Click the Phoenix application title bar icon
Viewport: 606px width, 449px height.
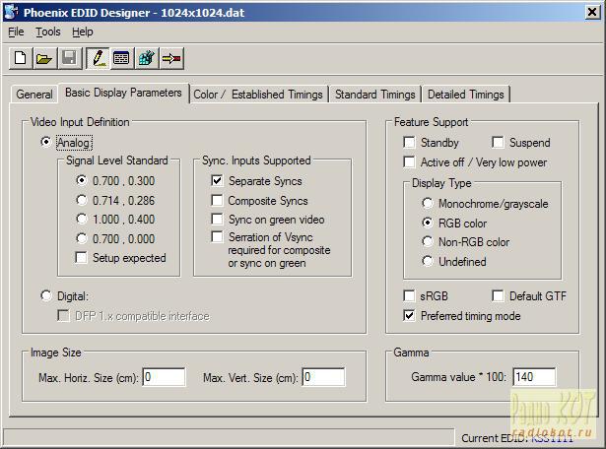(11, 12)
